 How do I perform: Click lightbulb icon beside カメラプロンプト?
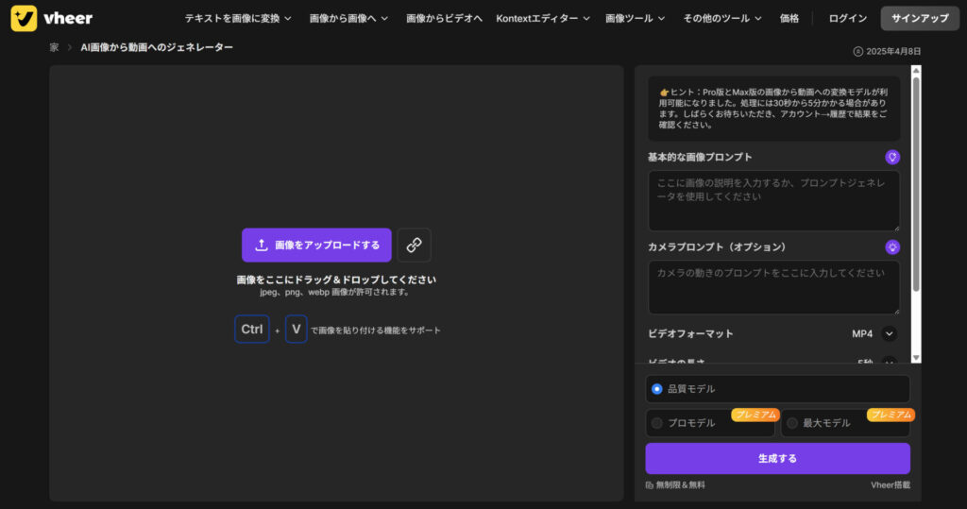[891, 246]
